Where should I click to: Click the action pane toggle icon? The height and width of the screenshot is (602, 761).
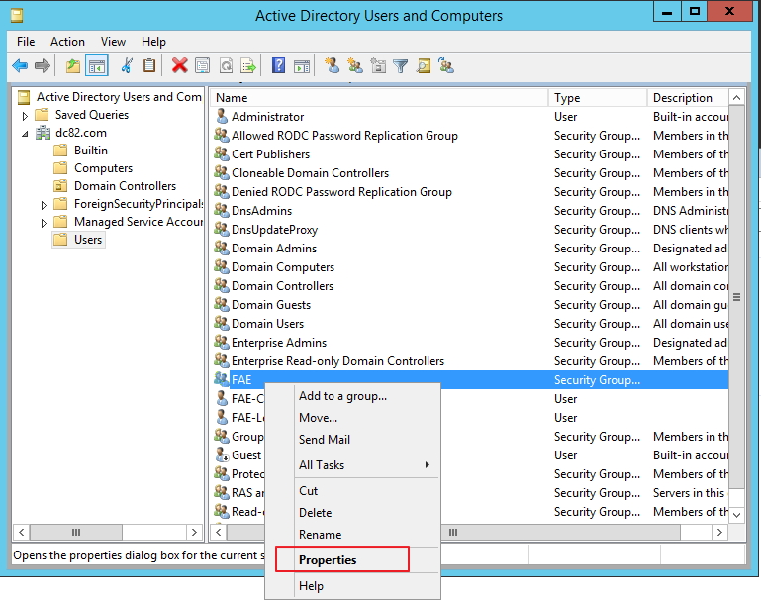point(302,65)
